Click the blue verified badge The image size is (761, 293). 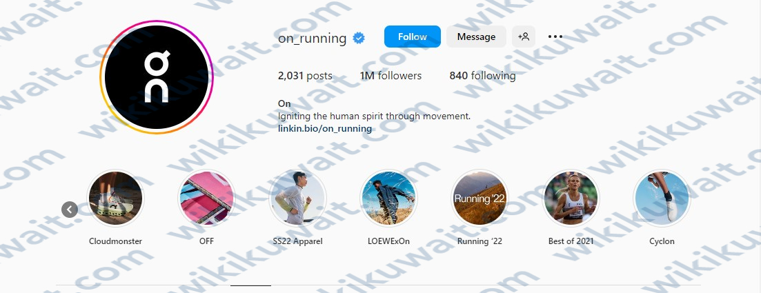(359, 38)
